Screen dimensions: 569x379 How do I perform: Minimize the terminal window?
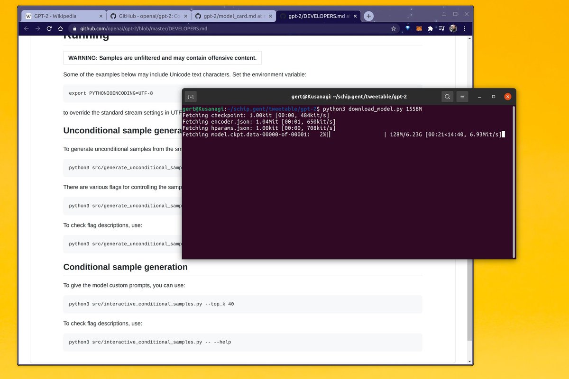[480, 97]
